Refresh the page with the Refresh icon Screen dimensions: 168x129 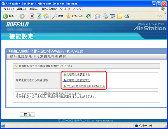point(38,16)
